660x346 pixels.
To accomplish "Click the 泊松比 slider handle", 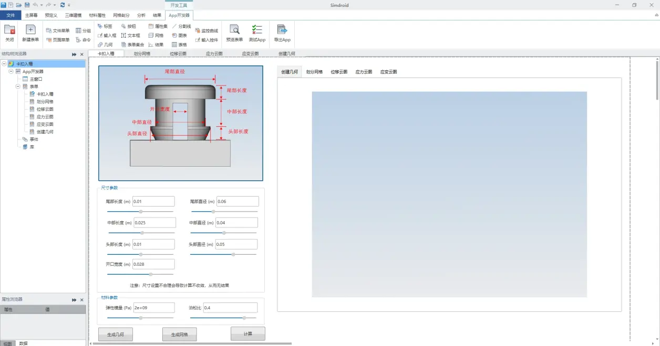I will [244, 318].
